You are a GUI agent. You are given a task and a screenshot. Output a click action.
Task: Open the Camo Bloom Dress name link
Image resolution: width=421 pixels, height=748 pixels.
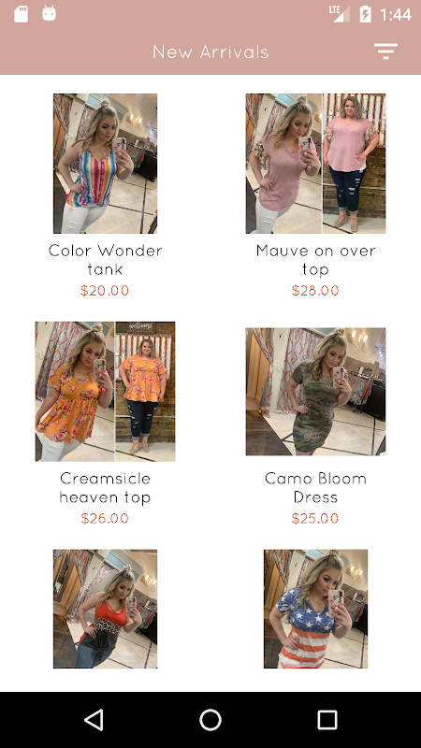click(x=315, y=488)
